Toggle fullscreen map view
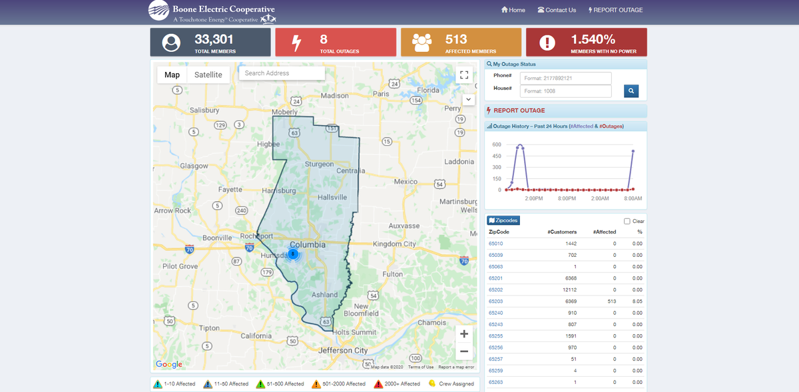This screenshot has width=799, height=392. 465,75
